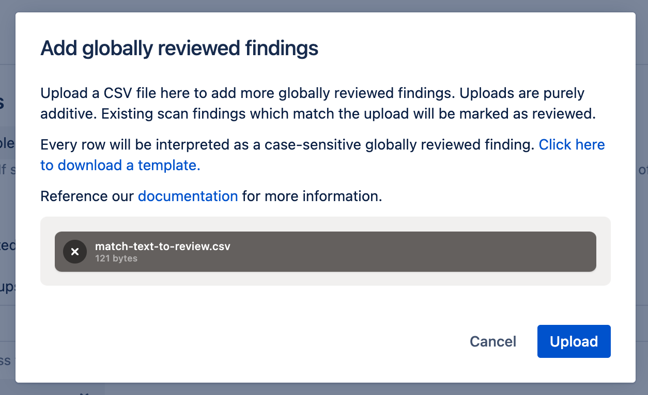This screenshot has width=648, height=395.
Task: Click the 'Reference our' text before documentation
Action: click(87, 196)
